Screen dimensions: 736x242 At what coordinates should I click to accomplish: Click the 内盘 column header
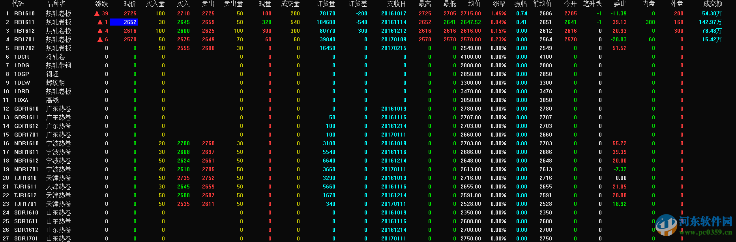[x=649, y=4]
